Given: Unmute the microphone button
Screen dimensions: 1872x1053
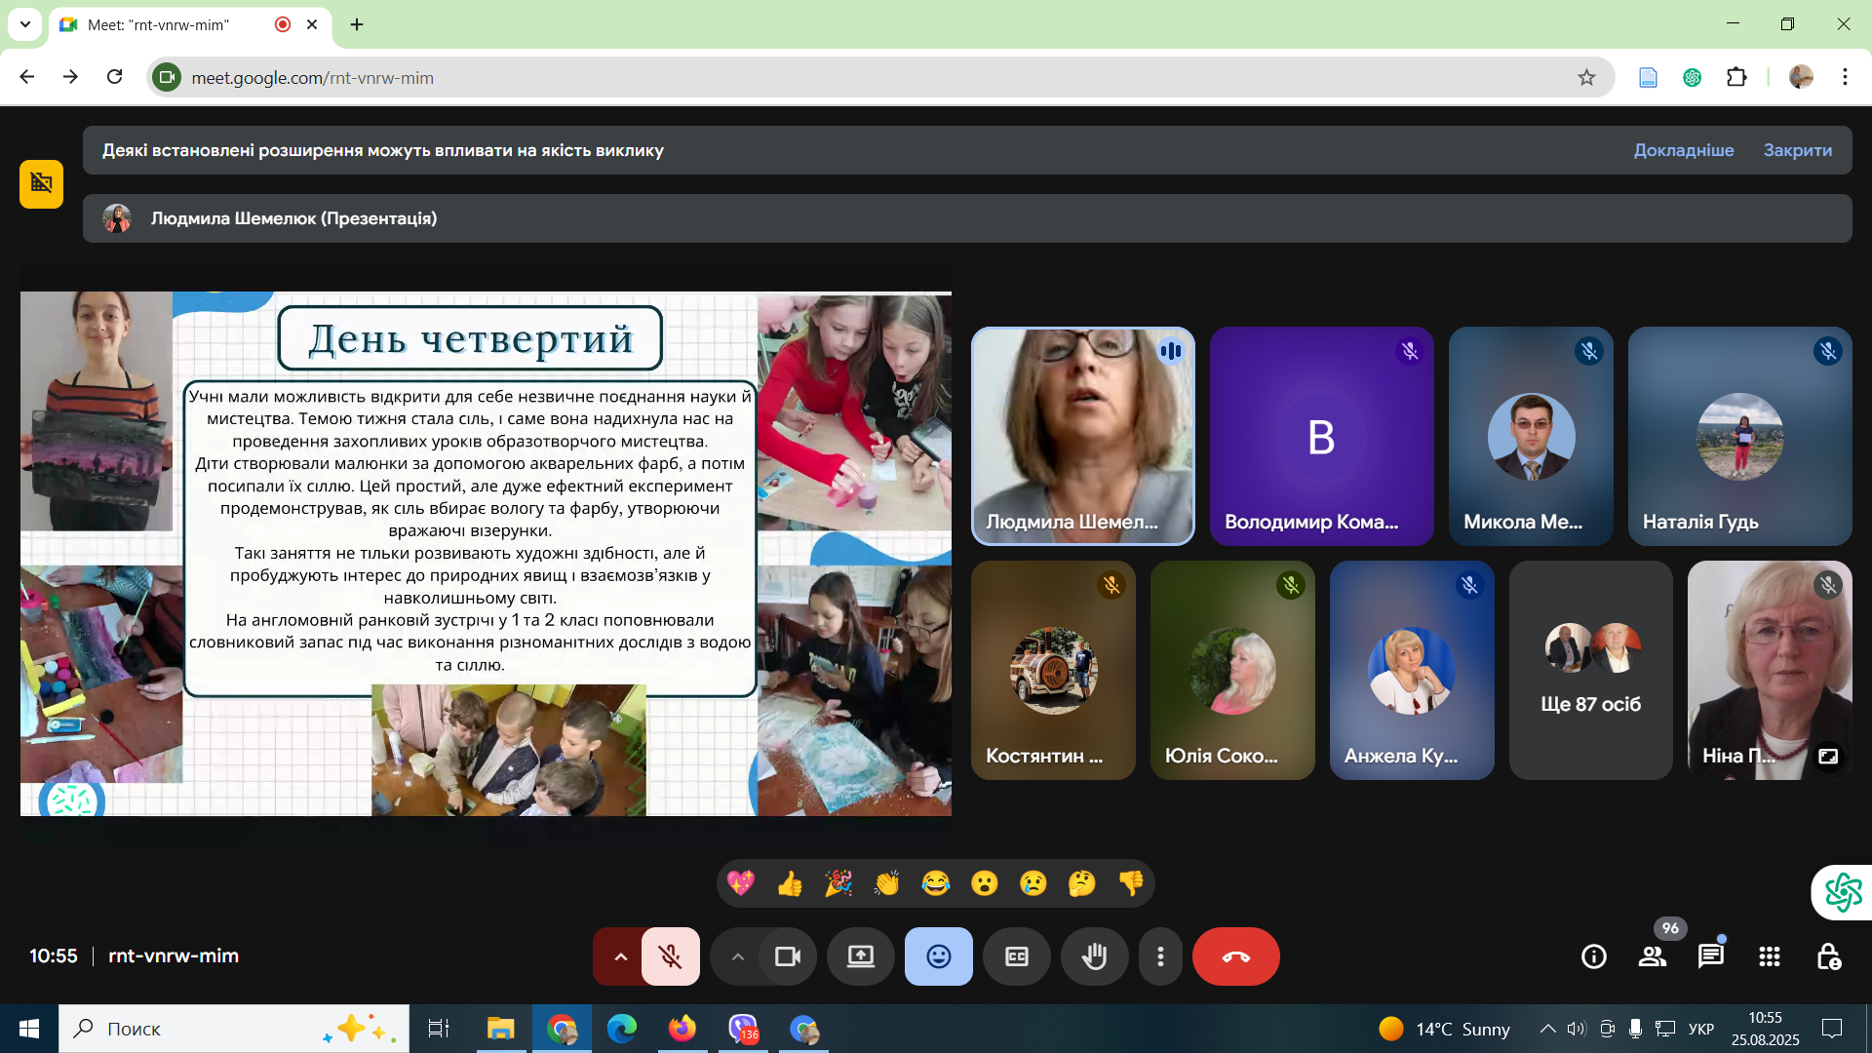Looking at the screenshot, I should coord(671,956).
